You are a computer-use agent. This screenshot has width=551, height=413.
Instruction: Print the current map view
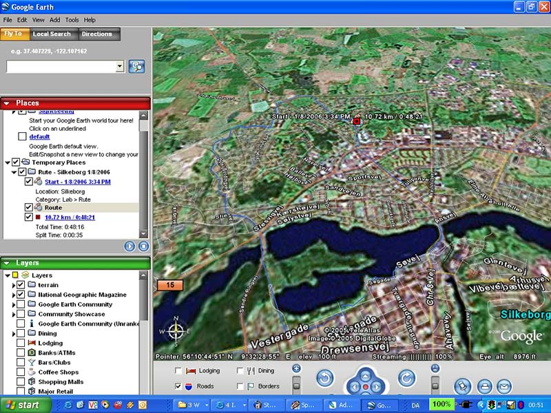tap(485, 387)
